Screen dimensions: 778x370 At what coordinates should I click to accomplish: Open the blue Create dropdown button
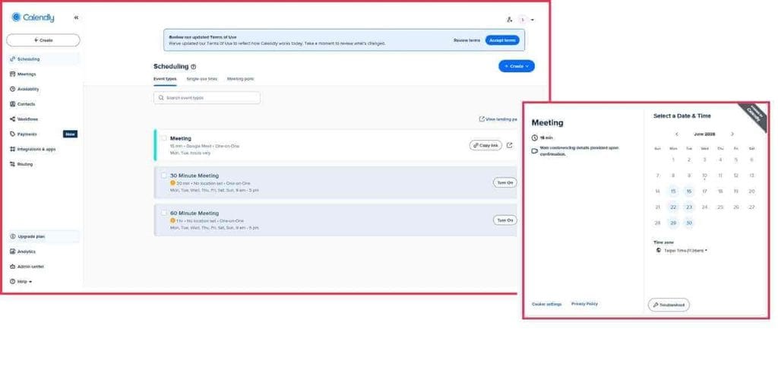pos(517,66)
